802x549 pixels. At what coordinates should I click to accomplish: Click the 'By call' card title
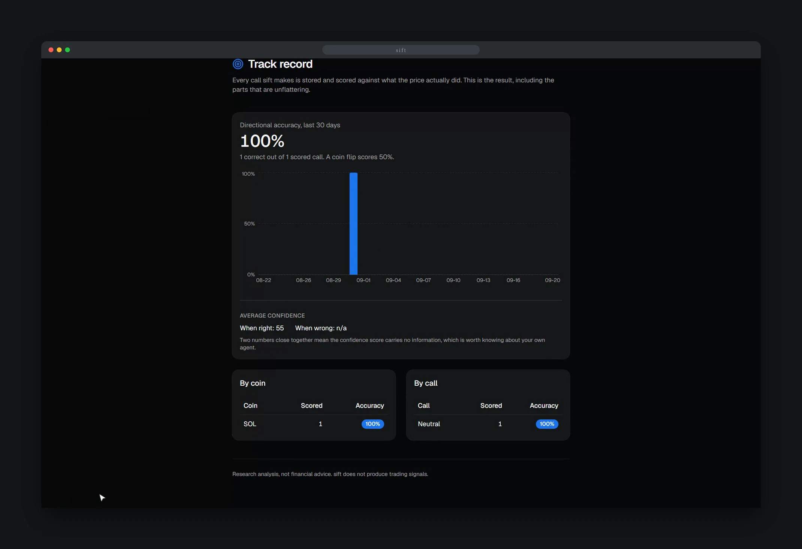tap(426, 383)
